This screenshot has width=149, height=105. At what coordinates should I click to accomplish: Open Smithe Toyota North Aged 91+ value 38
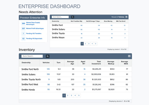pos(84,79)
